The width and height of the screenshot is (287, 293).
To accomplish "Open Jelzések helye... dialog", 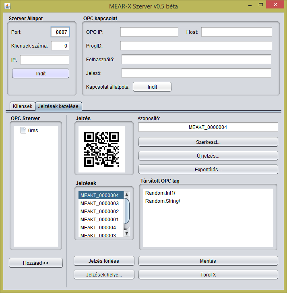I will [104, 275].
